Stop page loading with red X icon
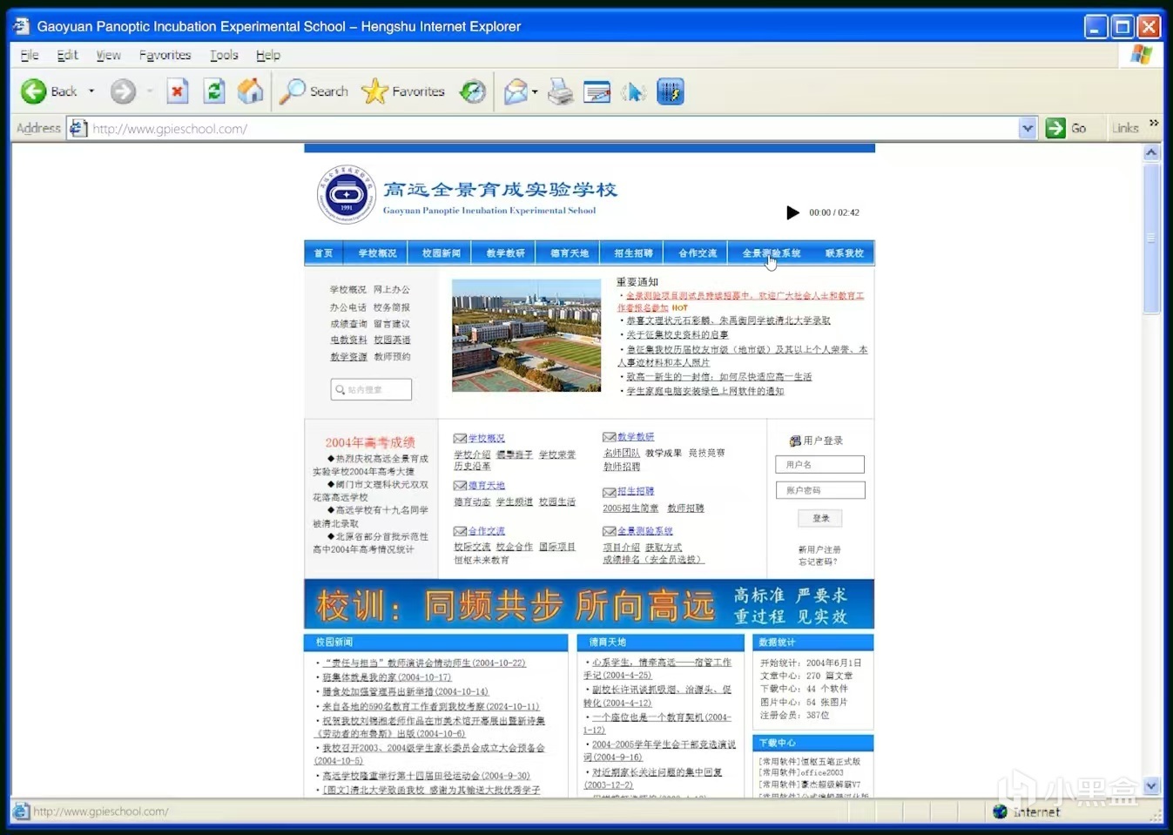The height and width of the screenshot is (835, 1173). click(178, 91)
